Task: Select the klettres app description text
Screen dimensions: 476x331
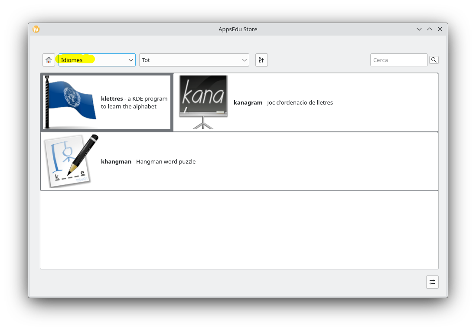Action: pyautogui.click(x=134, y=103)
